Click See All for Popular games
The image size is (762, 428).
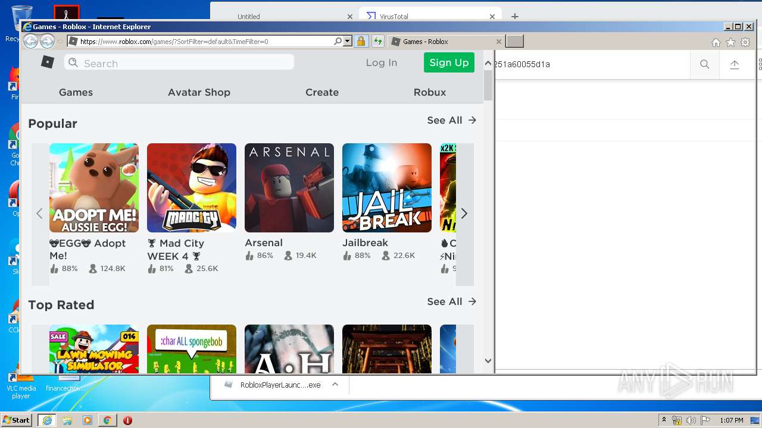click(x=452, y=120)
